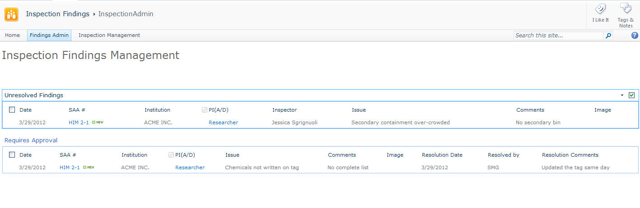
Task: Select all rows in Requires Approval list
Action: 12,155
